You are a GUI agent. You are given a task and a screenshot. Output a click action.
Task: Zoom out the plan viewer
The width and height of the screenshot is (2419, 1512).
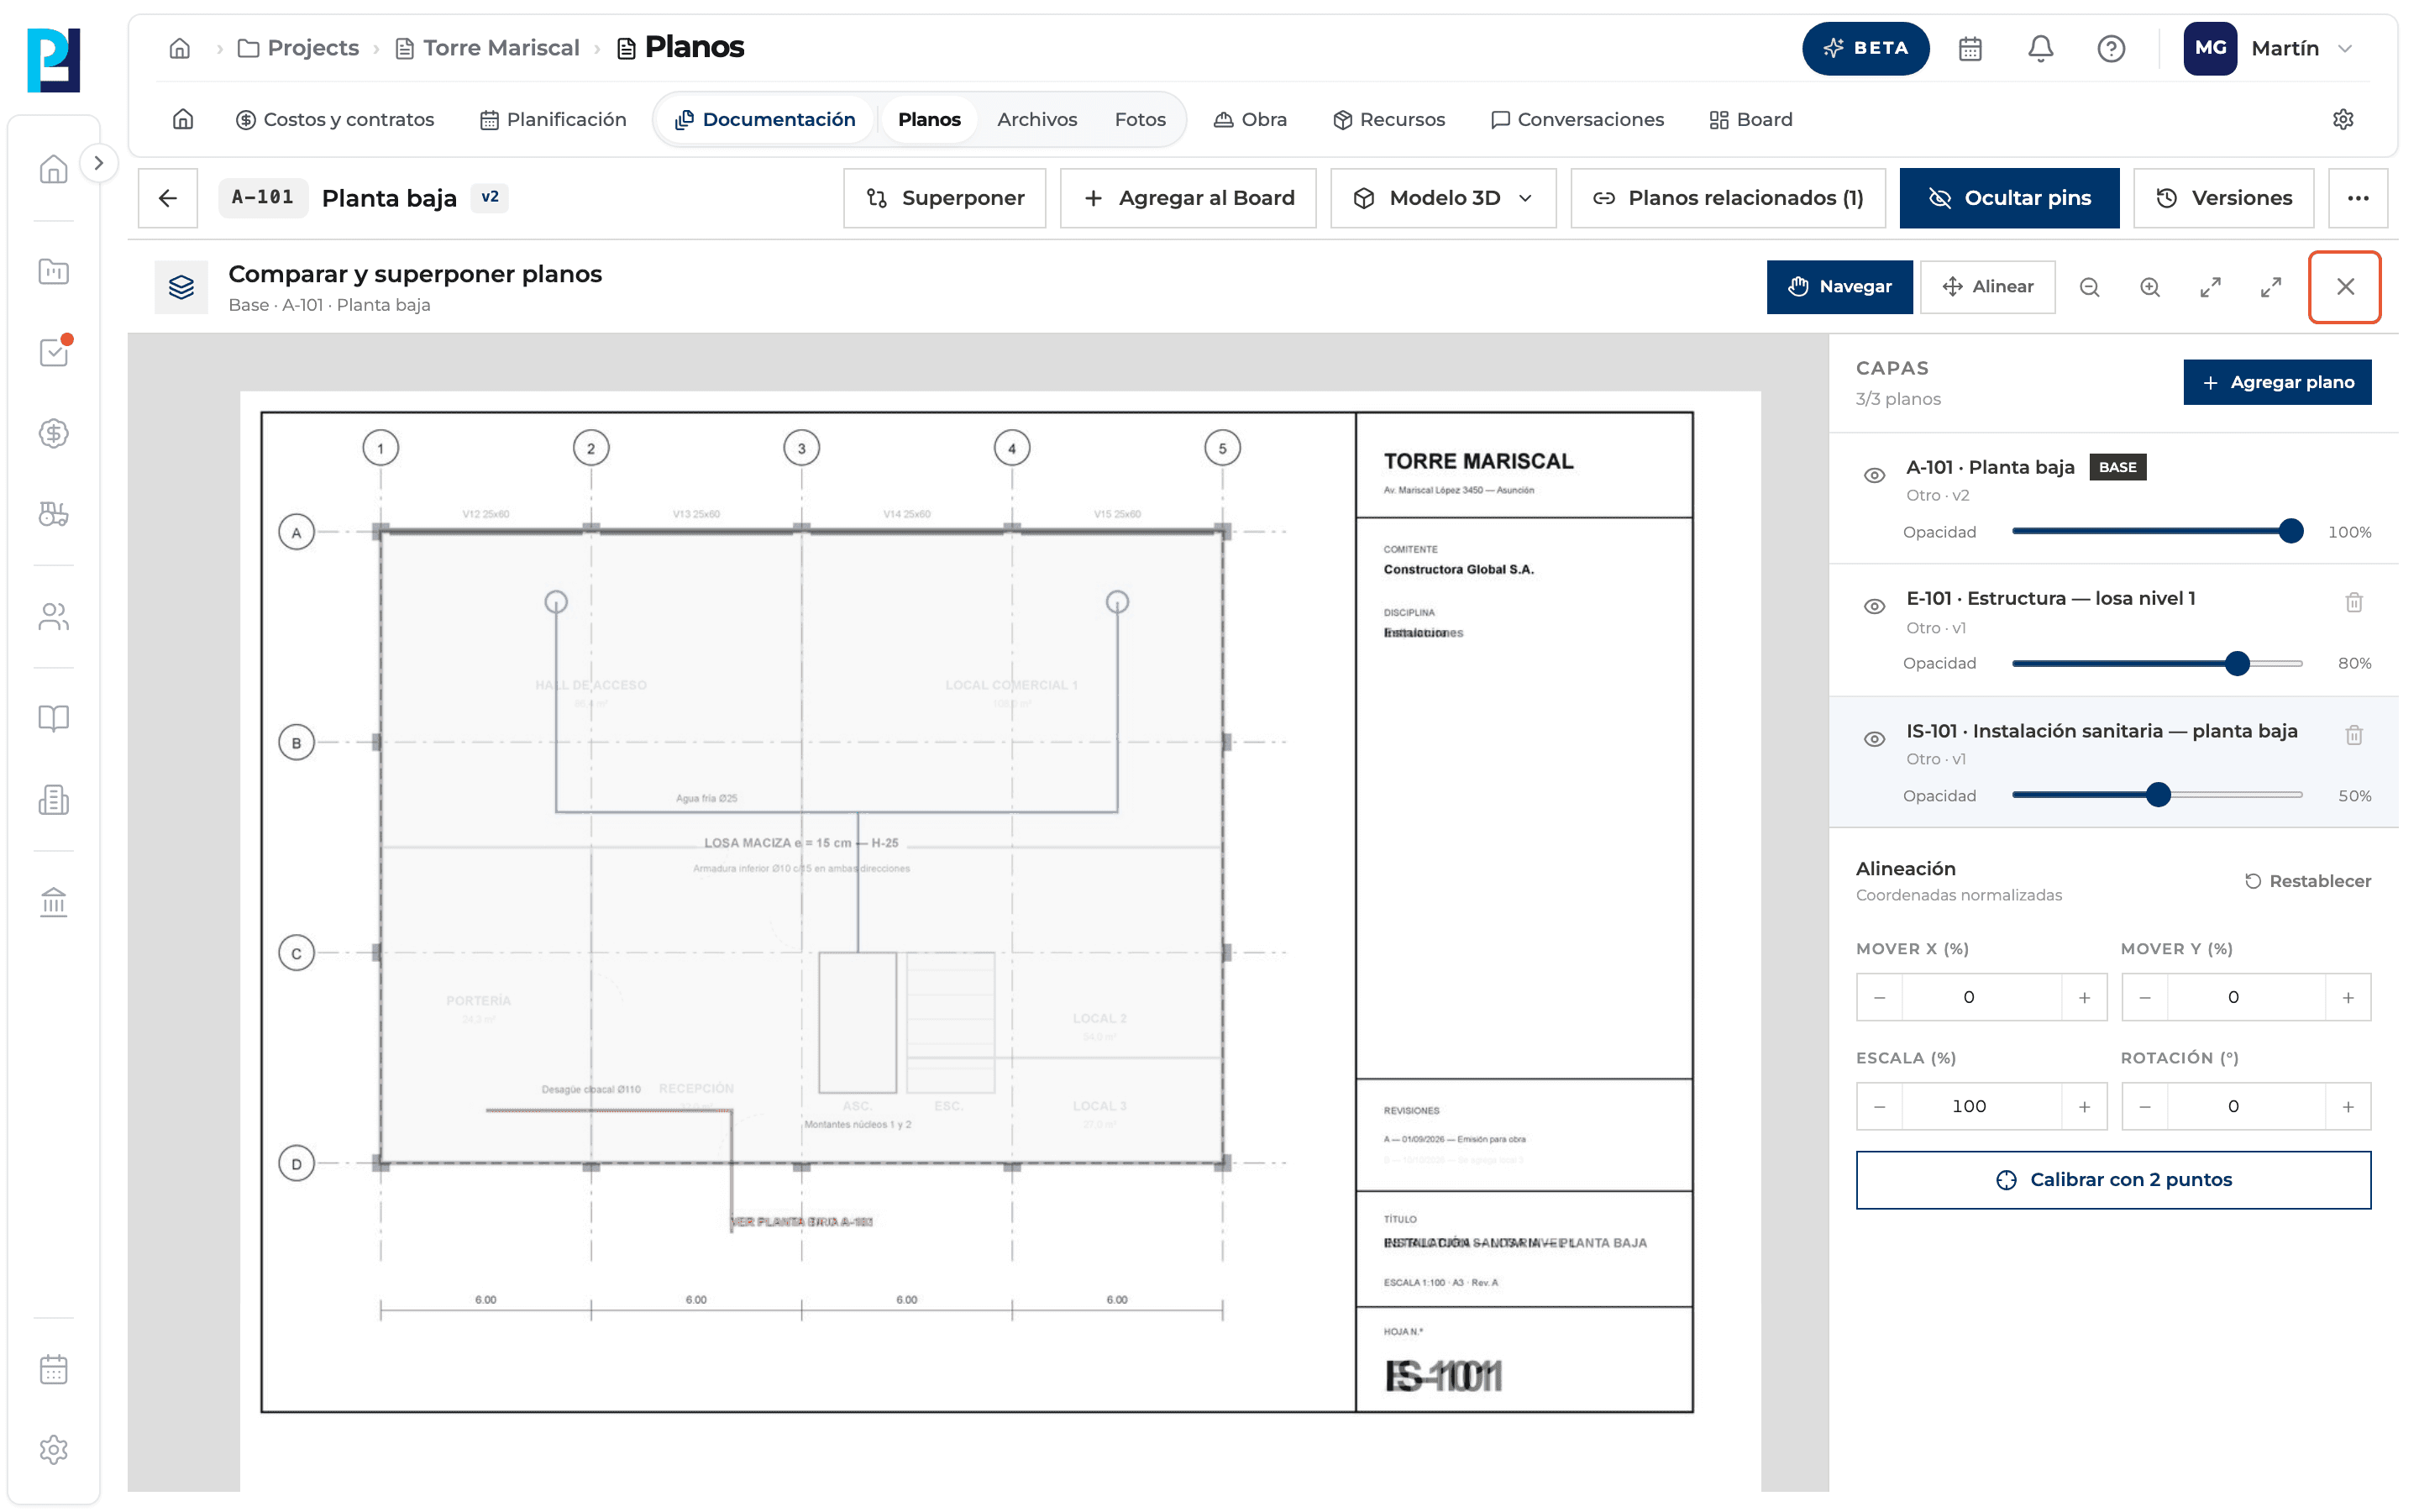tap(2089, 287)
